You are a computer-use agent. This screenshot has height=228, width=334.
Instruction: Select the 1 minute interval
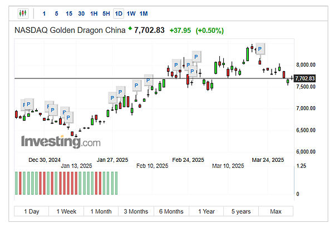[44, 14]
